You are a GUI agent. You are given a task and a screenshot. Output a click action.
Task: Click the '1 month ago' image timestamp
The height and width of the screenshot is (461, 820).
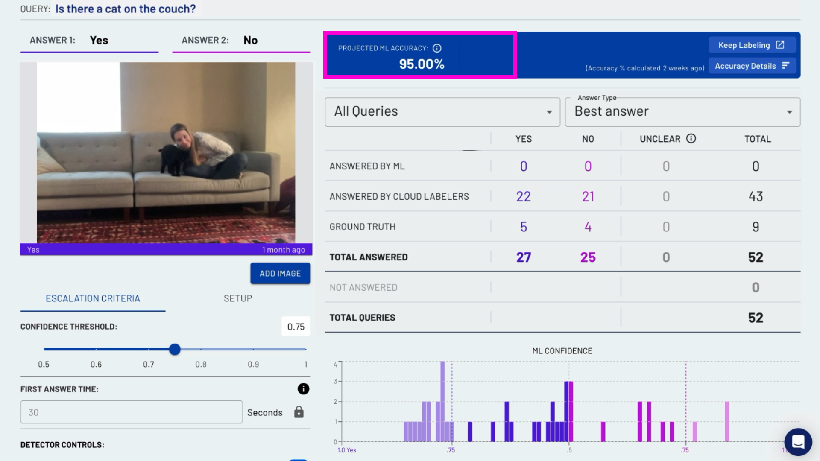click(x=283, y=250)
